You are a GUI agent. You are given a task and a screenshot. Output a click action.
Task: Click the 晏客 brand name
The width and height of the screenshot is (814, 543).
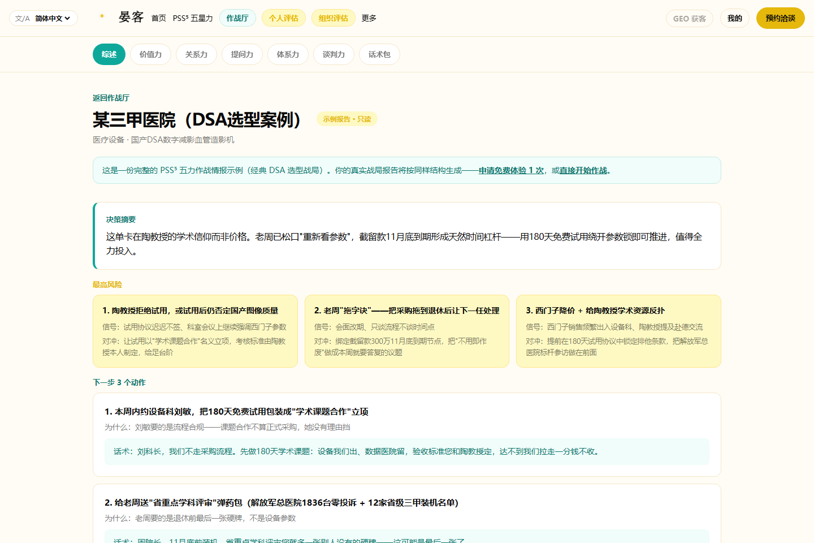coord(131,18)
